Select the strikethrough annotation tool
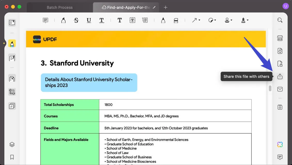 [76, 20]
